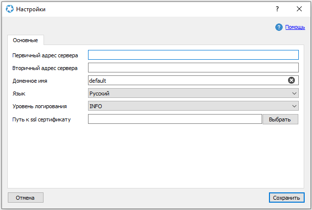312x210 pixels.
Task: Switch to the Основные tab
Action: pyautogui.click(x=25, y=40)
